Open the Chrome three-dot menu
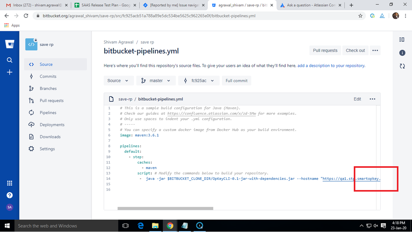The width and height of the screenshot is (412, 245). pos(405,16)
